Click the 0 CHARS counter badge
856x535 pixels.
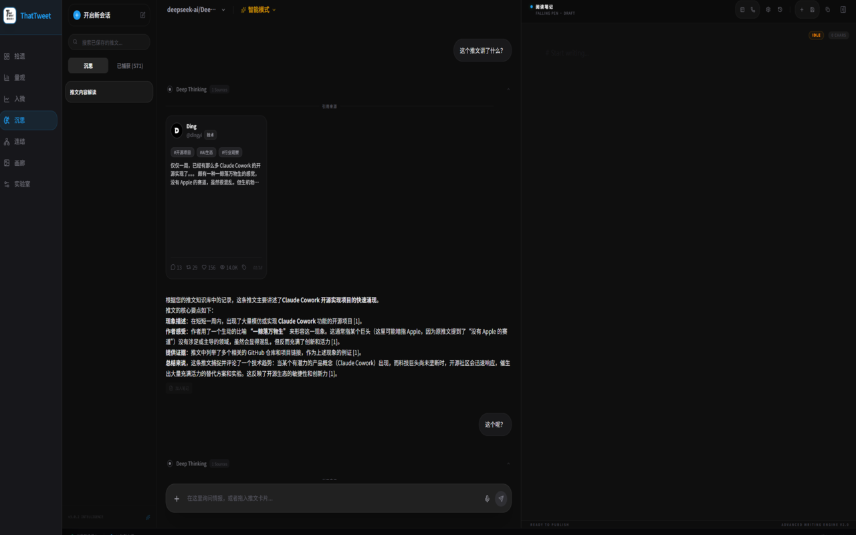839,35
